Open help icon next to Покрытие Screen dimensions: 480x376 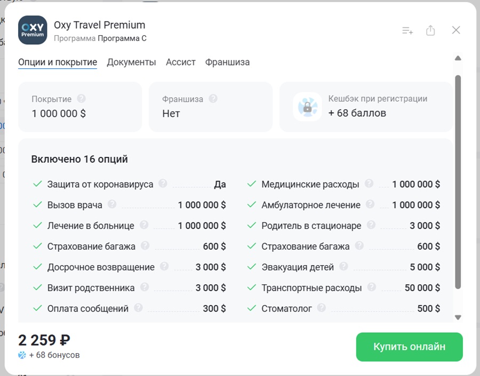click(x=81, y=99)
